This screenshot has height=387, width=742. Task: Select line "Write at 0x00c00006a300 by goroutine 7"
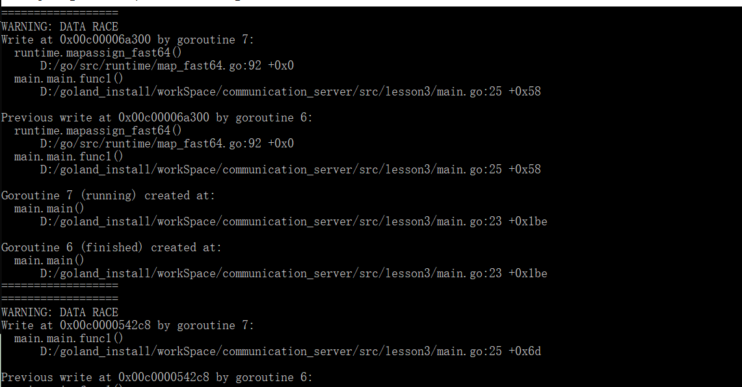click(x=127, y=40)
